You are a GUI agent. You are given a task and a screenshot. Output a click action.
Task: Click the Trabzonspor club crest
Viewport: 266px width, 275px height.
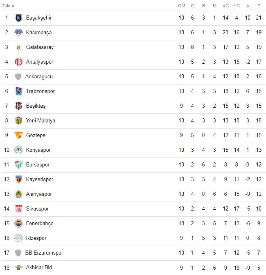18,91
